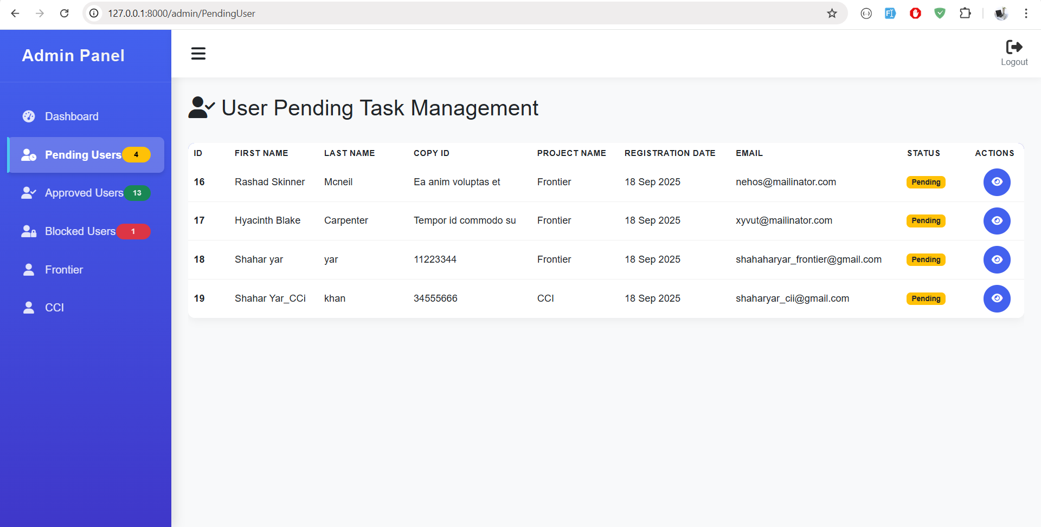1041x527 pixels.
Task: Click Pending status badge for user 16
Action: click(926, 183)
